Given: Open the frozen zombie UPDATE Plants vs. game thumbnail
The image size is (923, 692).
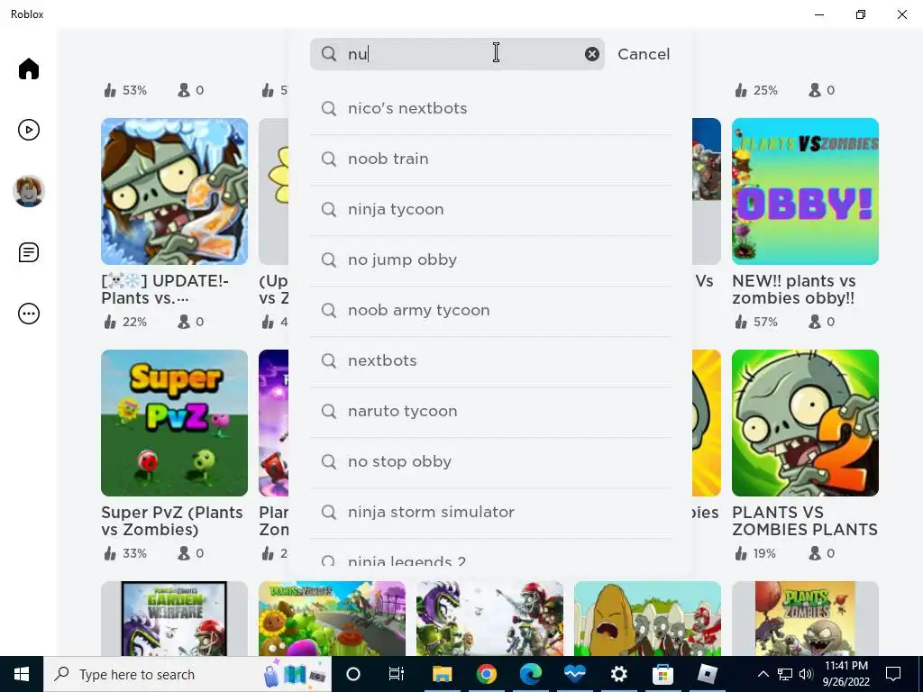Looking at the screenshot, I should (174, 191).
